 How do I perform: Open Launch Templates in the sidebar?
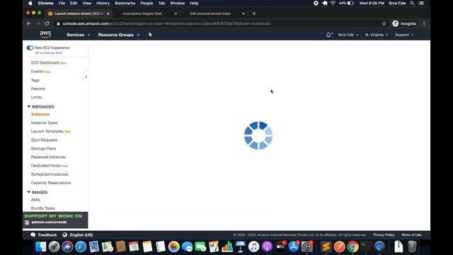point(47,131)
